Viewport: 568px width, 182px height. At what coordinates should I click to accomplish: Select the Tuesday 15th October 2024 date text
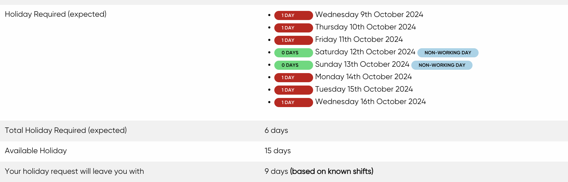(364, 89)
